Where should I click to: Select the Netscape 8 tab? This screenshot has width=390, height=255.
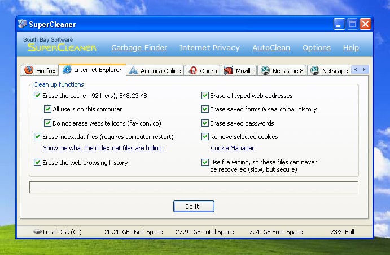click(282, 71)
